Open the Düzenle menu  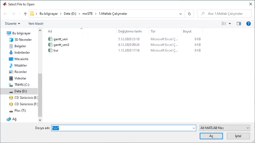(x=13, y=24)
